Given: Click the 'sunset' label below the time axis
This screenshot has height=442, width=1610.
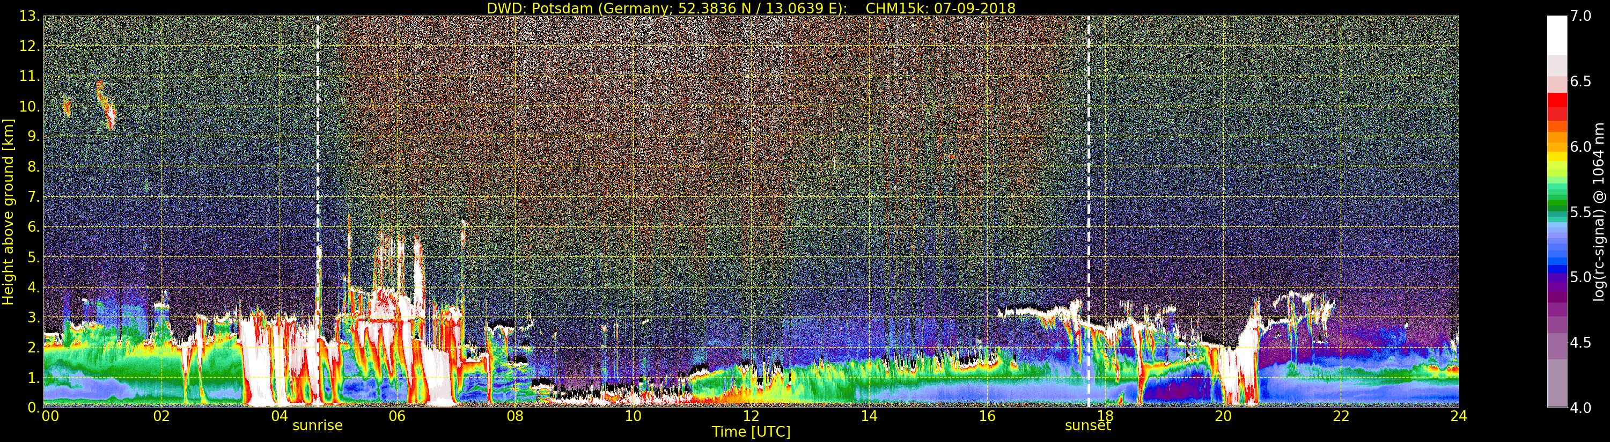Looking at the screenshot, I should pos(1088,426).
